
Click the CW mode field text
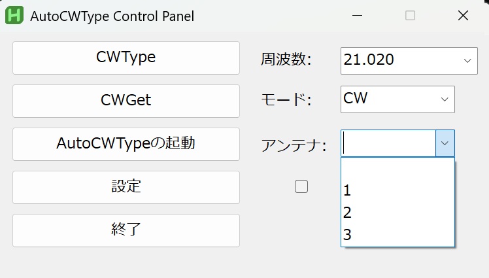click(x=356, y=98)
